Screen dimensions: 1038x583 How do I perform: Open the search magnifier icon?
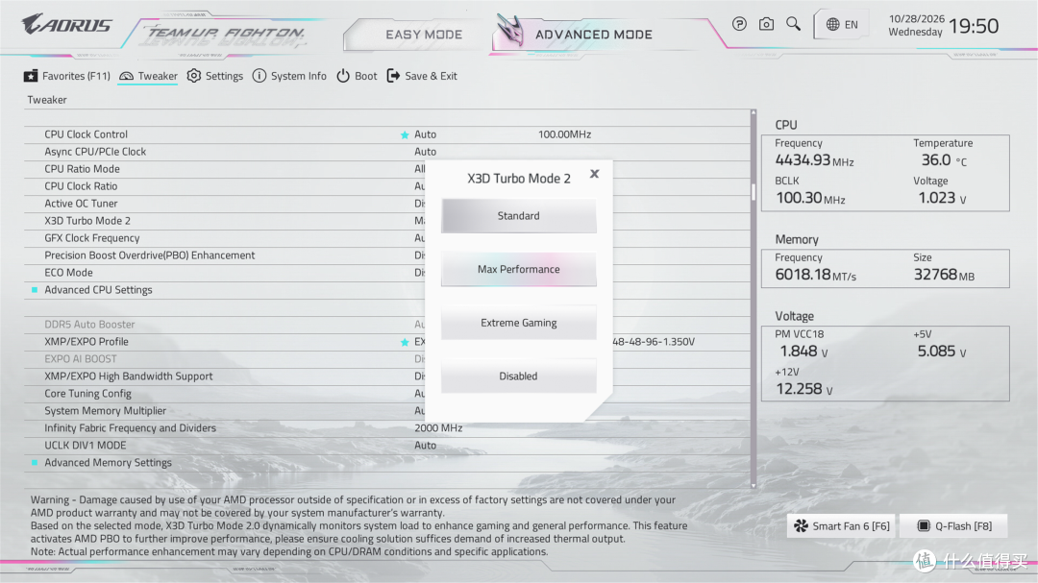pos(793,24)
